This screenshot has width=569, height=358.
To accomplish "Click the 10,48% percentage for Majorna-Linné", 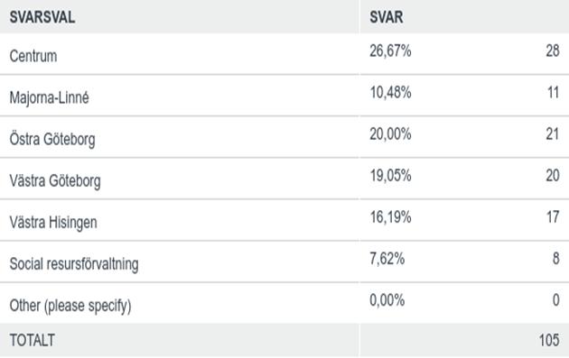I will tap(390, 92).
